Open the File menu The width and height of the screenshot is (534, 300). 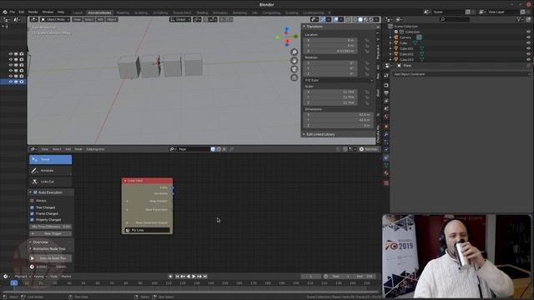[x=13, y=12]
